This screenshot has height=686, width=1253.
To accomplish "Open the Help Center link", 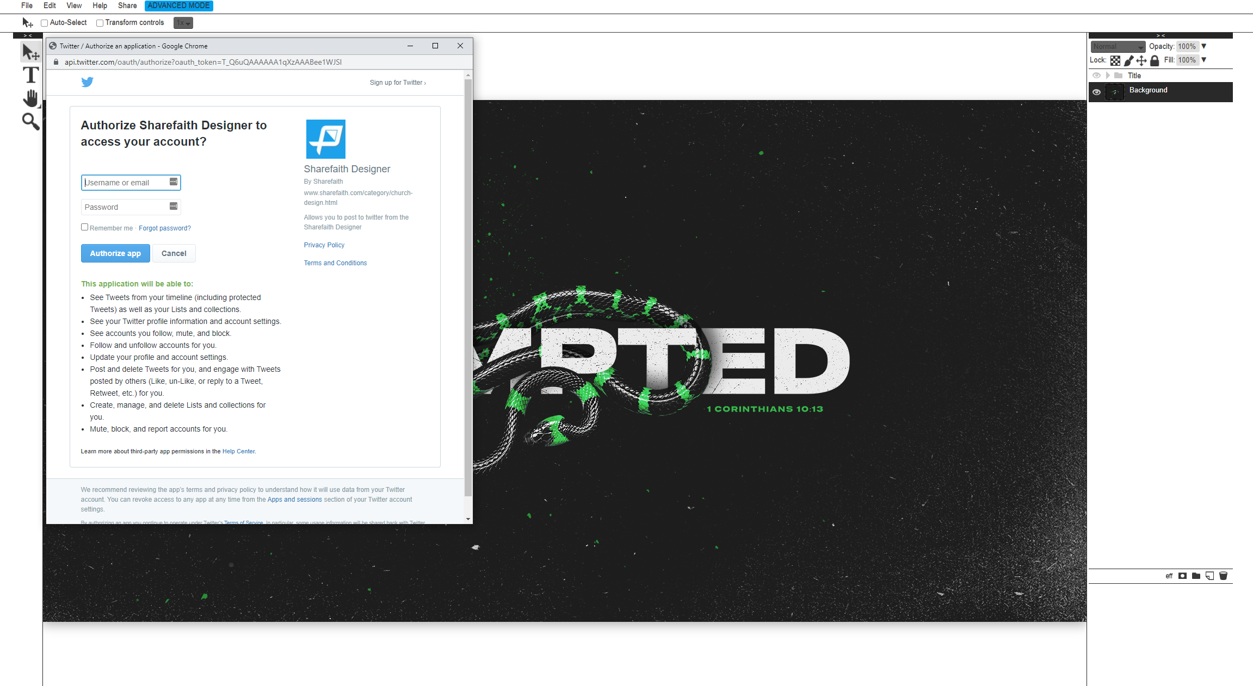I will [x=239, y=451].
